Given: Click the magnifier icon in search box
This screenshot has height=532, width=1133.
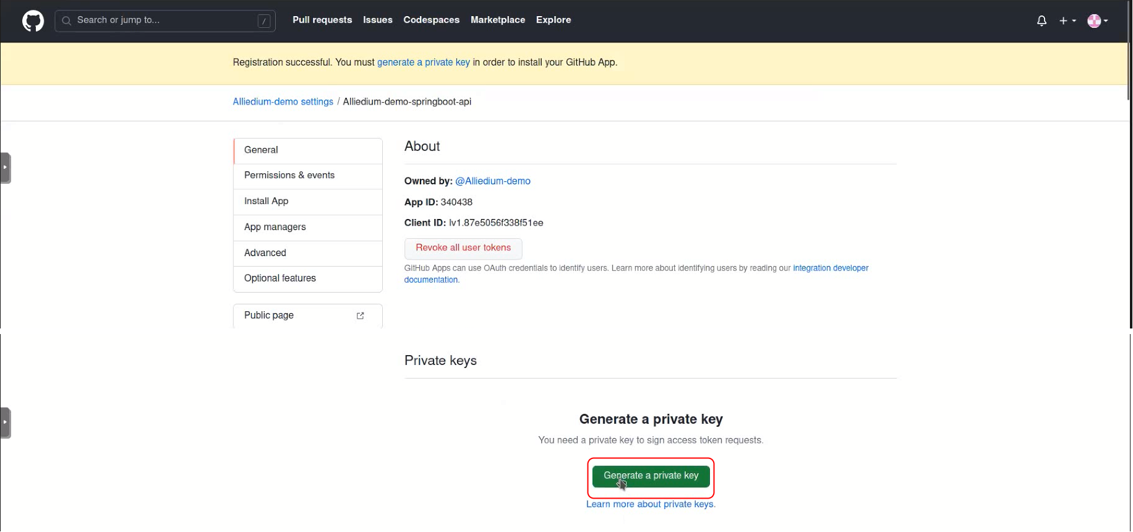Looking at the screenshot, I should (67, 21).
